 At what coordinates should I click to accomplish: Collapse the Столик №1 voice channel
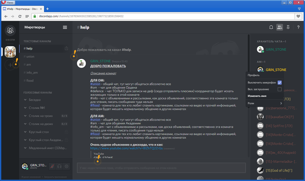[x=25, y=108]
